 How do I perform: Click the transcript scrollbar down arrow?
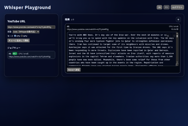point(177,62)
